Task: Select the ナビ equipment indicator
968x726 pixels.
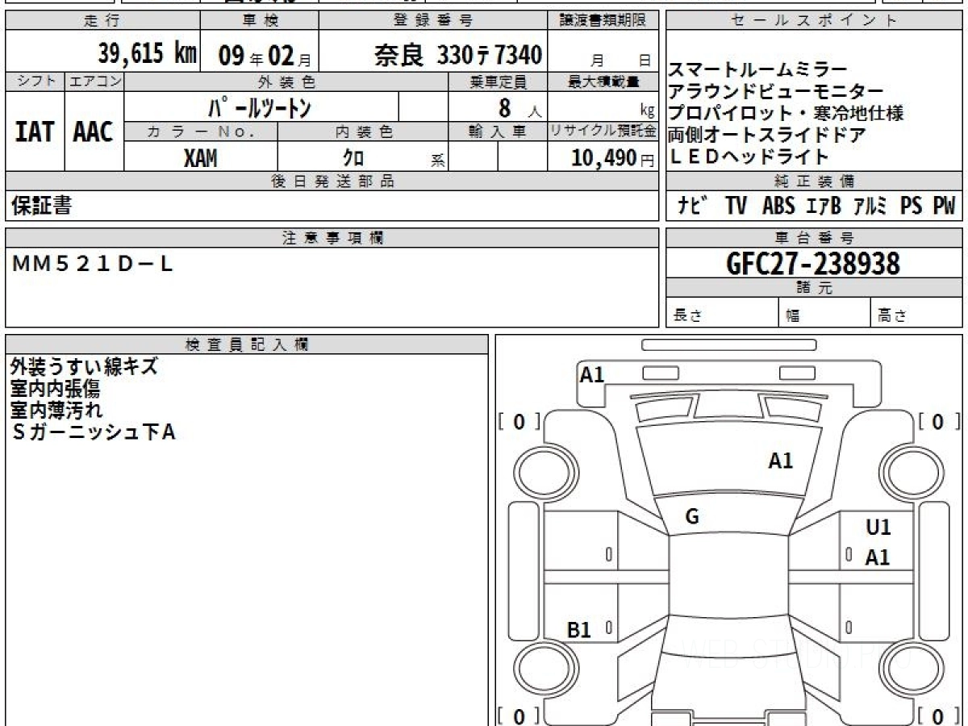Action: point(693,207)
